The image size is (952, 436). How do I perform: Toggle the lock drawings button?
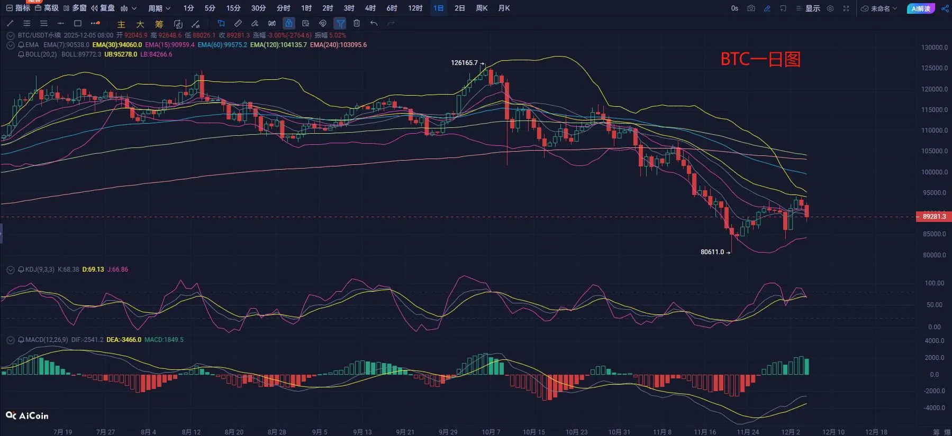coord(288,23)
